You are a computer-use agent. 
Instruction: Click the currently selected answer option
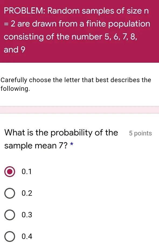(x=9, y=171)
